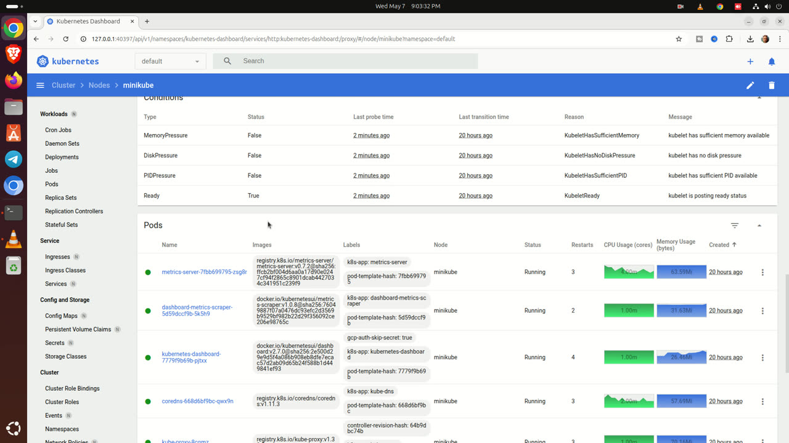
Task: Open actions menu for the kubernetes-dashboard pod
Action: (x=762, y=357)
